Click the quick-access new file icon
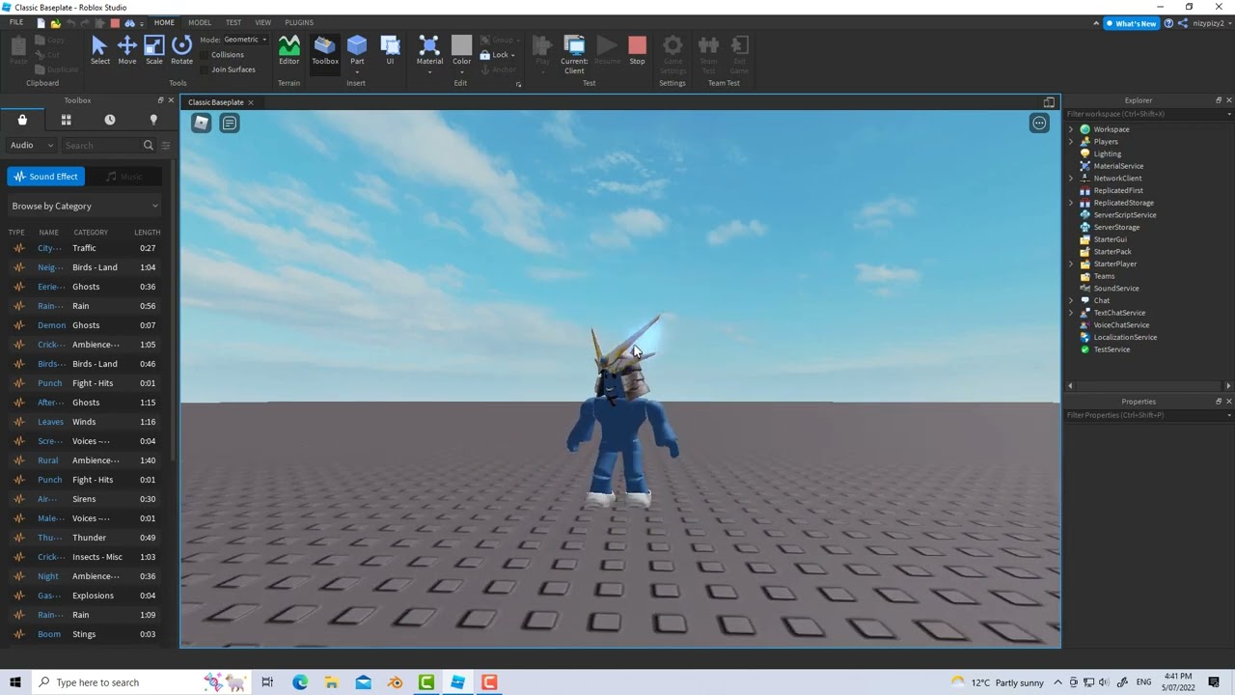 41,22
